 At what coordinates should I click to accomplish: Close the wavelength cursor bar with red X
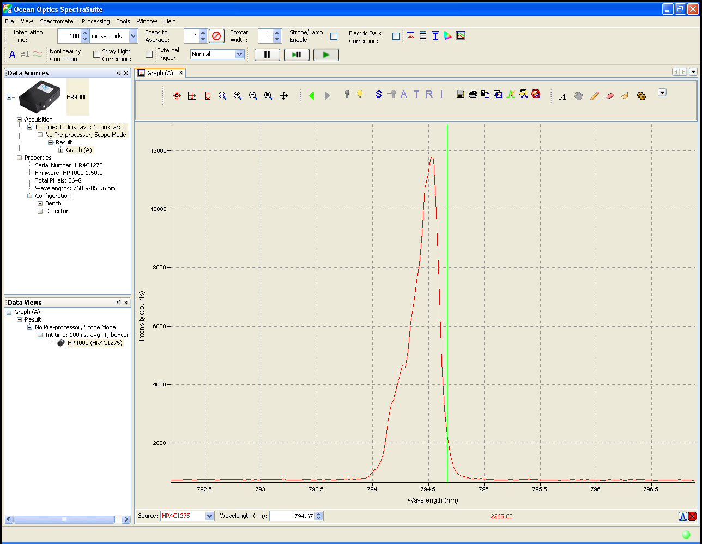pos(692,516)
